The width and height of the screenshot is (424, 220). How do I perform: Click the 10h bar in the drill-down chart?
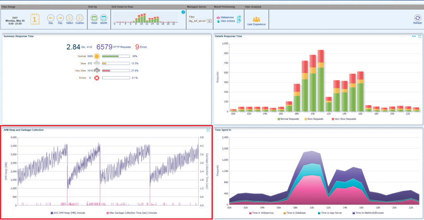(x=142, y=19)
